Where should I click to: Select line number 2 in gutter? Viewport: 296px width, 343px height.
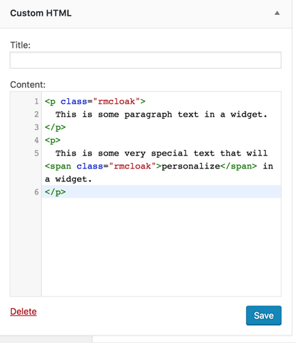pyautogui.click(x=36, y=115)
